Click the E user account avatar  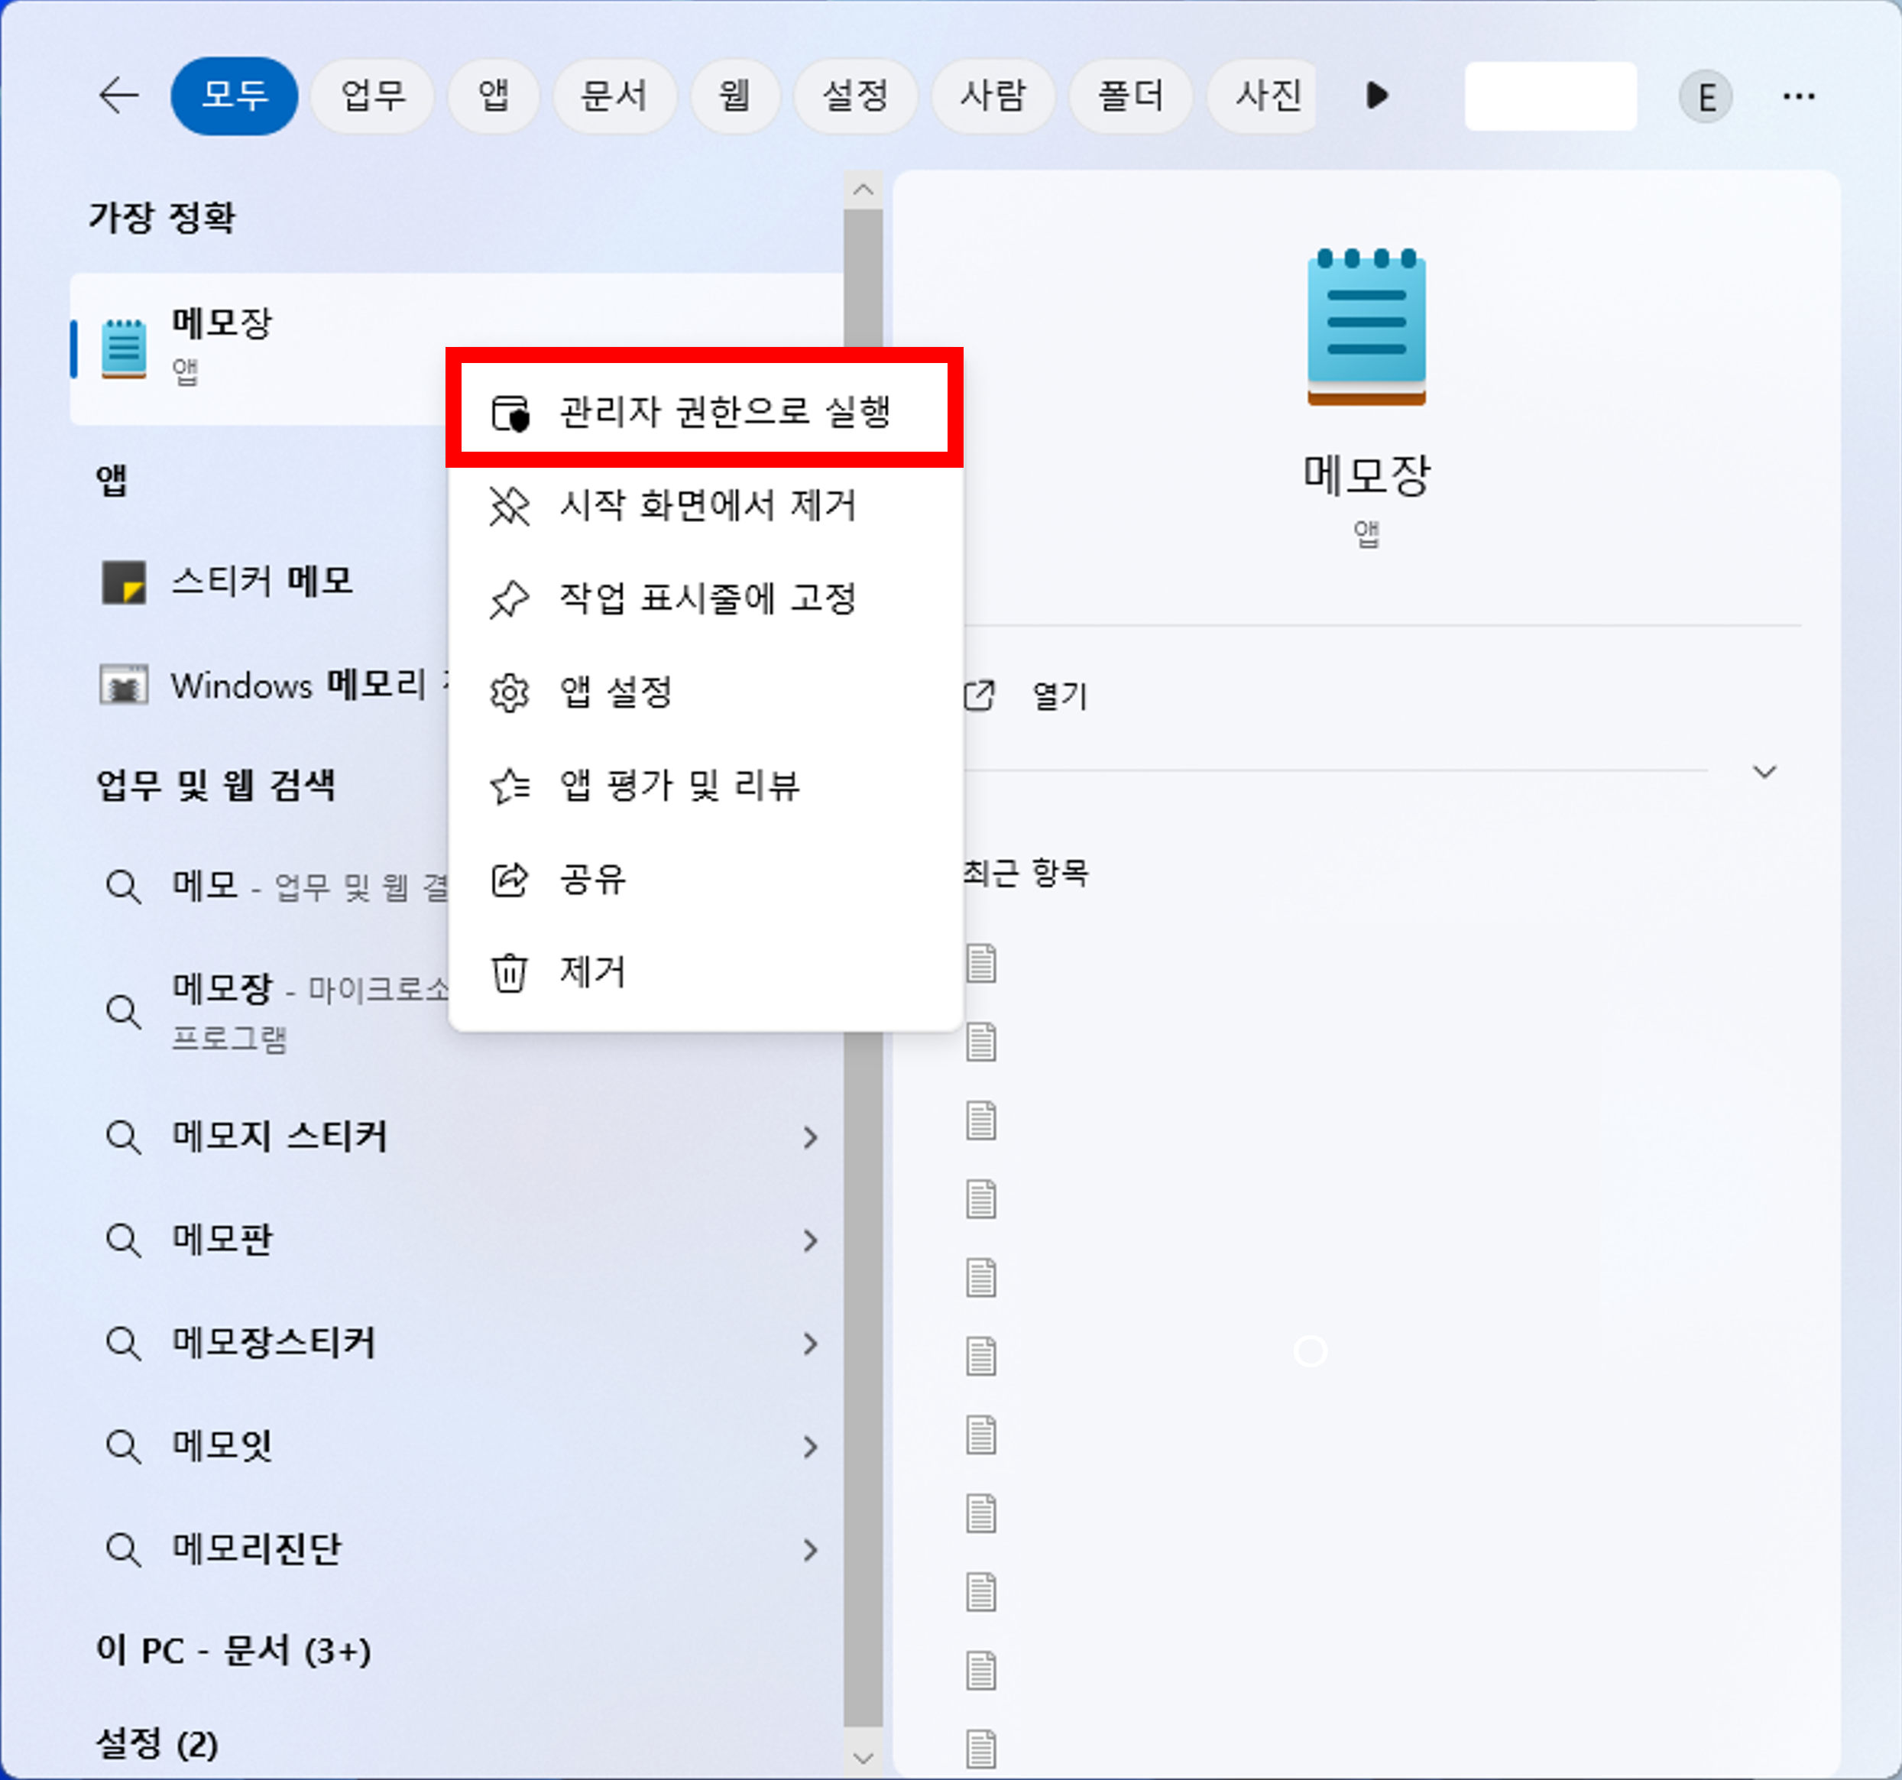[1705, 96]
